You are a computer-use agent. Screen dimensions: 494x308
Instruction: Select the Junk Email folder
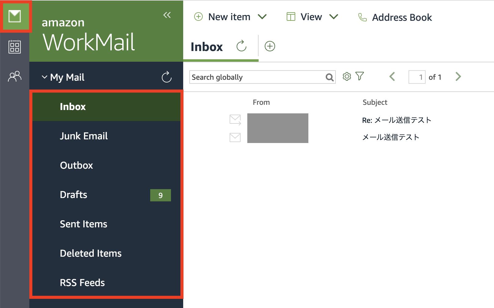tap(84, 136)
